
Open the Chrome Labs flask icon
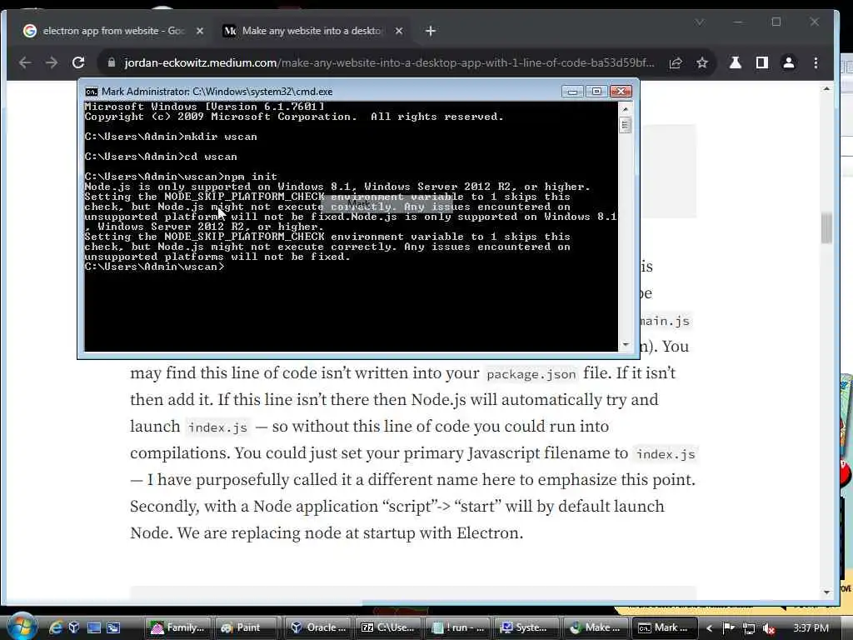[x=736, y=62]
